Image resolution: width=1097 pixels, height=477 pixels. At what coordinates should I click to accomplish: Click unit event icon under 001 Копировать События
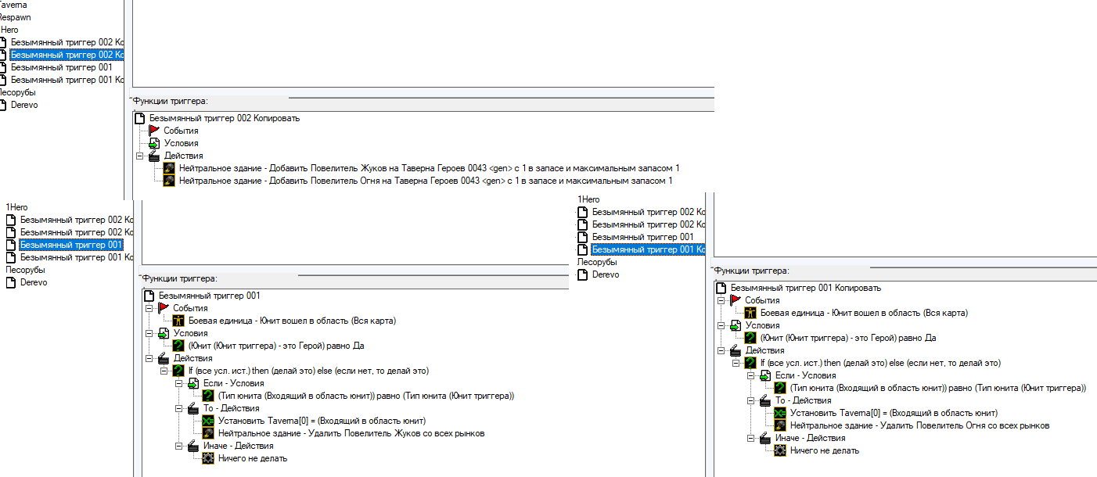[x=750, y=313]
